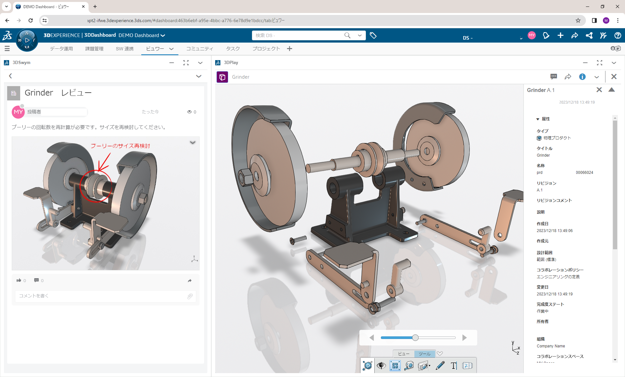This screenshot has height=377, width=625.
Task: Open the SW 連携 tab
Action: point(125,49)
